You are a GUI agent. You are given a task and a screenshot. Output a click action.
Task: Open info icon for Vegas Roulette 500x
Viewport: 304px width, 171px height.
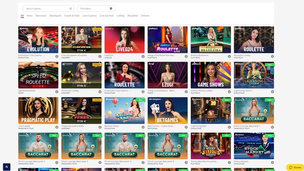coord(100,127)
